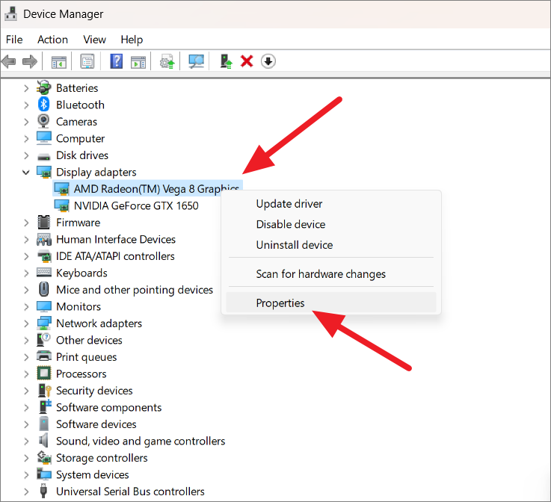
Task: Open the File menu
Action: click(x=14, y=40)
